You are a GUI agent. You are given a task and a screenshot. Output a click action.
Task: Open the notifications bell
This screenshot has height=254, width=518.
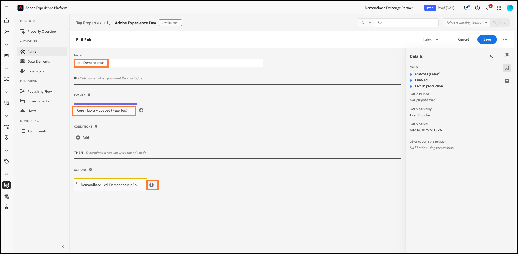click(488, 8)
